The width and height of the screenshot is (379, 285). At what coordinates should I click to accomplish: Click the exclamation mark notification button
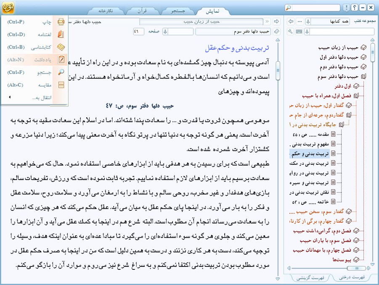tap(346, 8)
